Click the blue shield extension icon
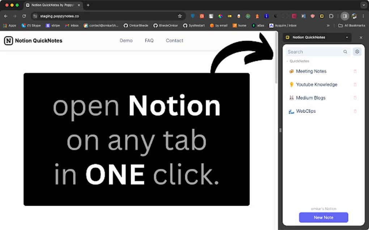369x230 pixels. (193, 16)
